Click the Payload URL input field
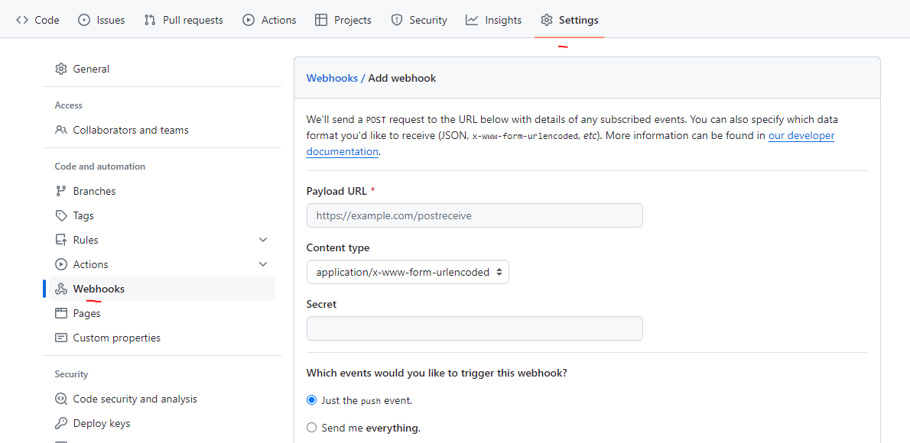 click(474, 215)
